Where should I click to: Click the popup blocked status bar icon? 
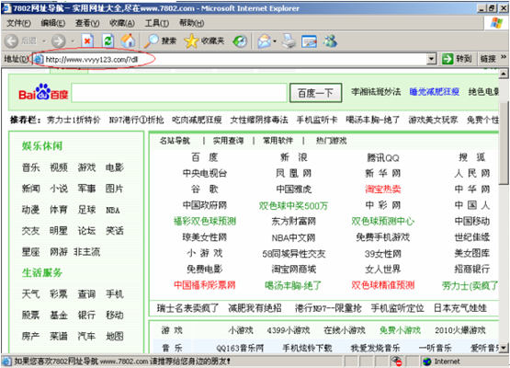[397, 362]
